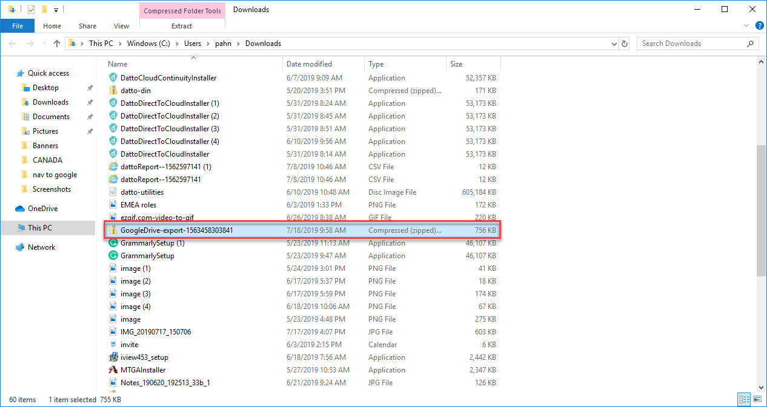Image resolution: width=767 pixels, height=407 pixels.
Task: Open the Extract ribbon tab
Action: click(182, 26)
